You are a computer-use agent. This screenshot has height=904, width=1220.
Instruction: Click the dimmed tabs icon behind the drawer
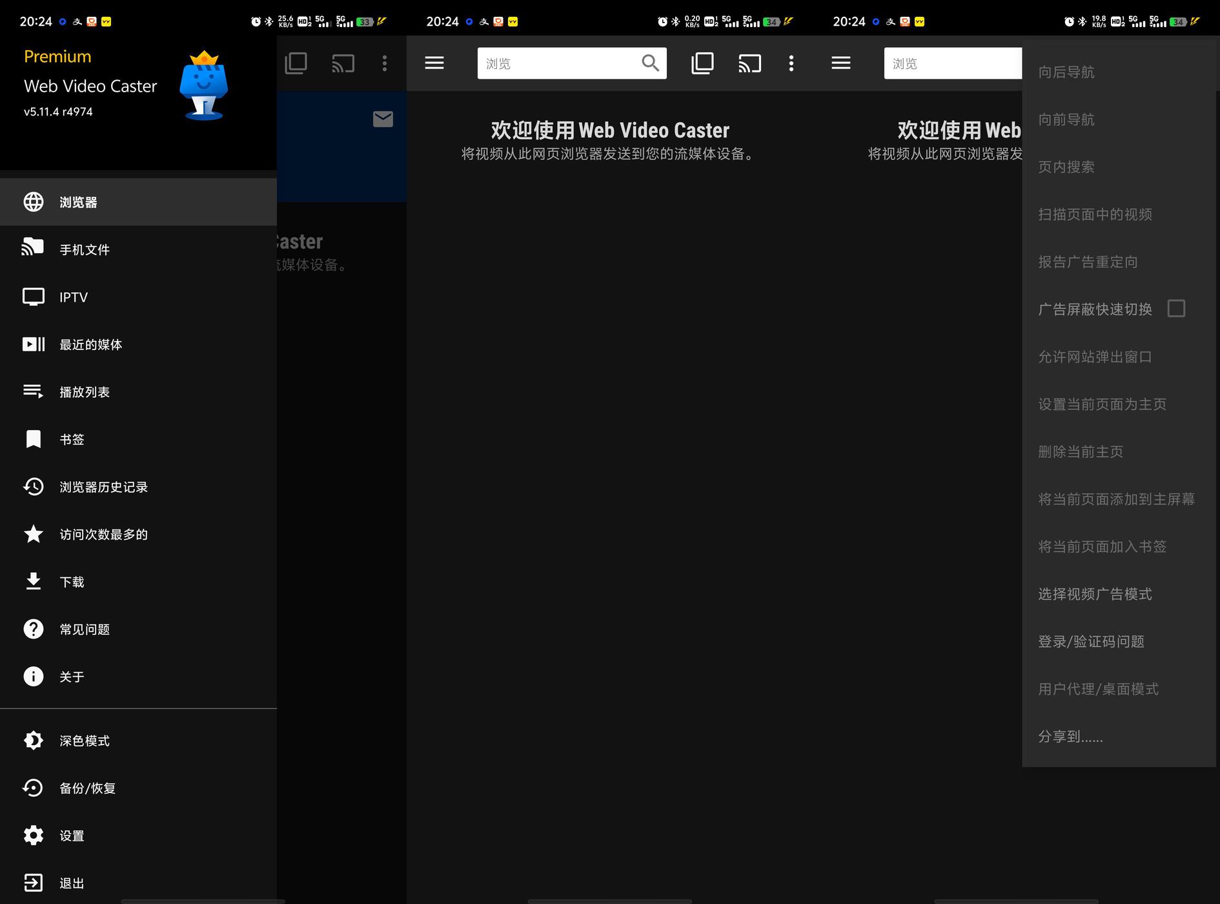click(296, 63)
